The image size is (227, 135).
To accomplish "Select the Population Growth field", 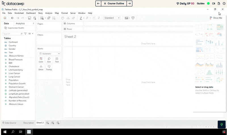I will 17,83.
